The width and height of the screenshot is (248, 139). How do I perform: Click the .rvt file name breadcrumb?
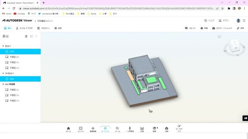(x=45, y=21)
